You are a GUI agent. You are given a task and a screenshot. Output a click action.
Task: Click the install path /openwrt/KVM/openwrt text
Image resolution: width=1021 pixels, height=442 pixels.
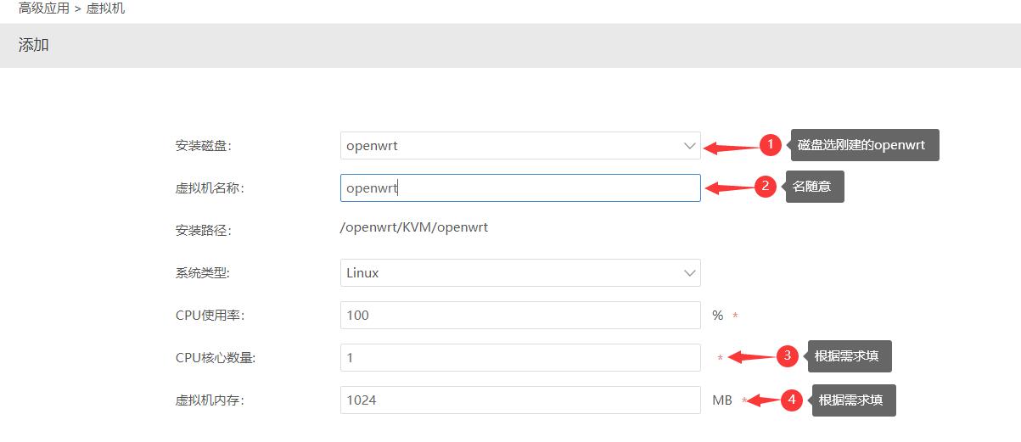pos(413,227)
